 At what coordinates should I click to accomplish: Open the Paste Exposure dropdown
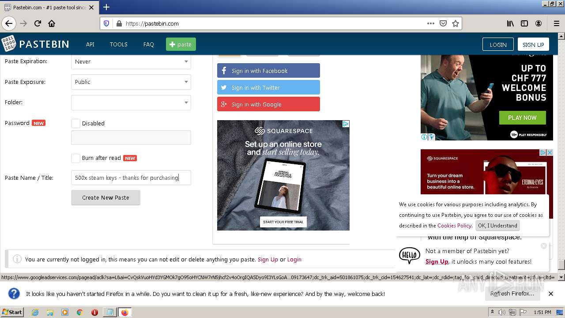coord(131,82)
